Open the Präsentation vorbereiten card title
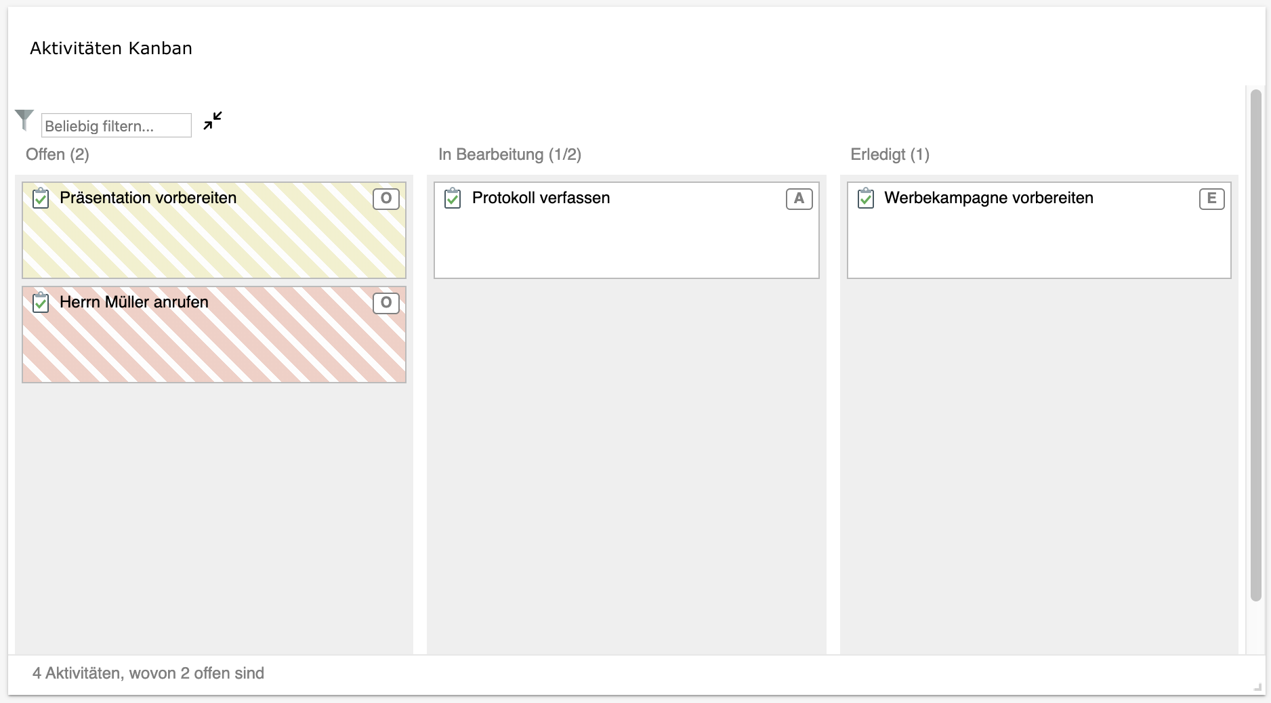1271x703 pixels. pos(148,198)
